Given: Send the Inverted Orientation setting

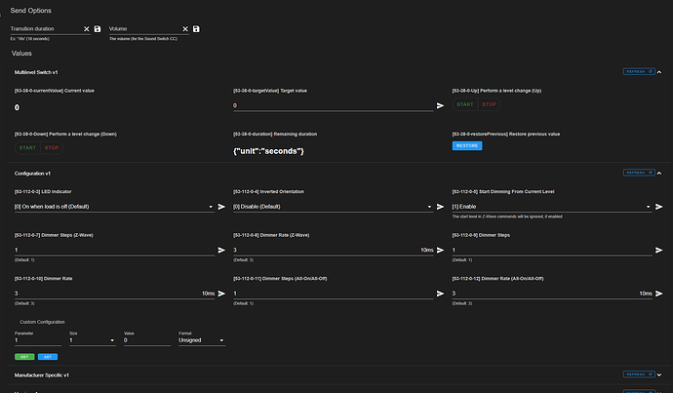Looking at the screenshot, I should 441,207.
